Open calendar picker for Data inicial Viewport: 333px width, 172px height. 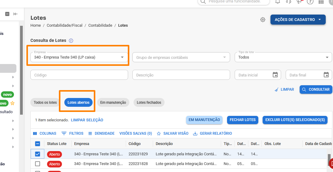coord(275,75)
